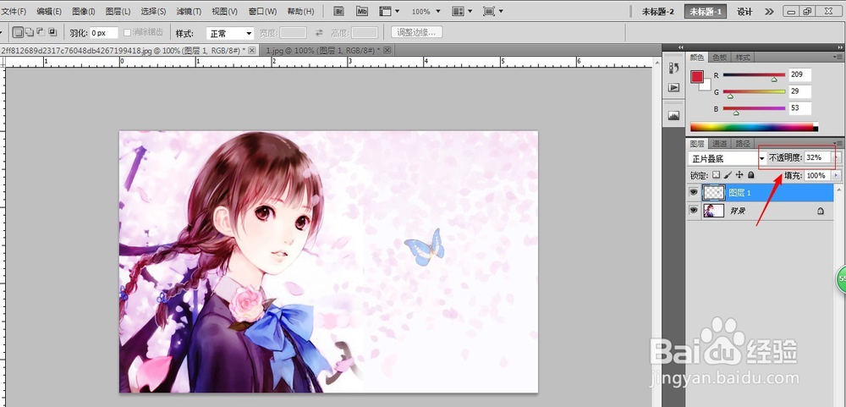The image size is (846, 407).
Task: Select the Intersect with Selection icon
Action: click(52, 32)
